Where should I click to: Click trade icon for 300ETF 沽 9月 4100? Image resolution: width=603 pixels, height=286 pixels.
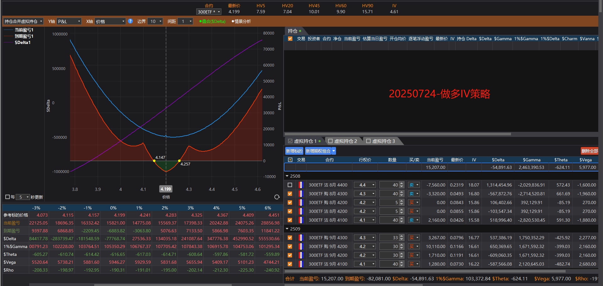(301, 264)
